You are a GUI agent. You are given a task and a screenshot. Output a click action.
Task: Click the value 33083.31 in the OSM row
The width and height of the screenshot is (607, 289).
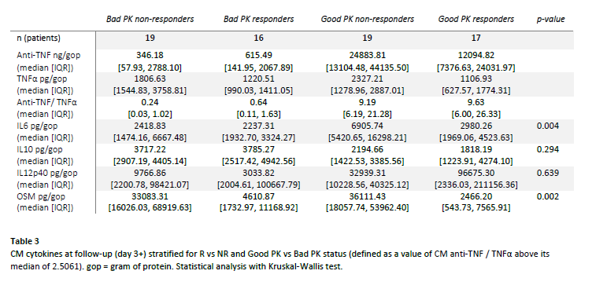[150, 196]
